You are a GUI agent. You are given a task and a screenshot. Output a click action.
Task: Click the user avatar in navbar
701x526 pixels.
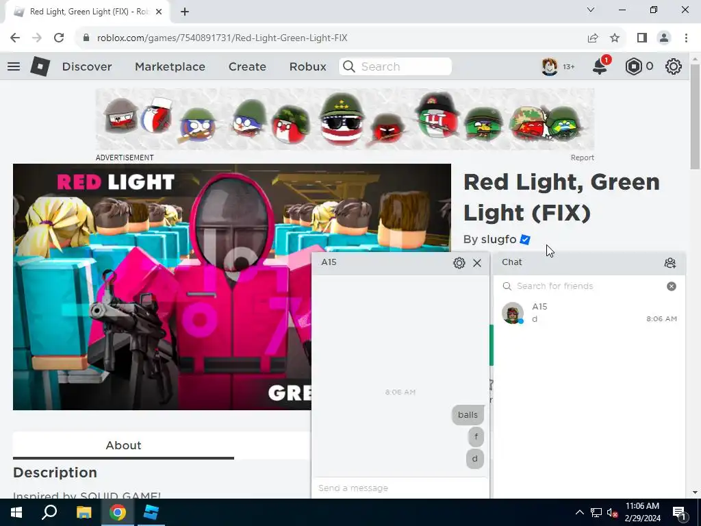(x=550, y=66)
